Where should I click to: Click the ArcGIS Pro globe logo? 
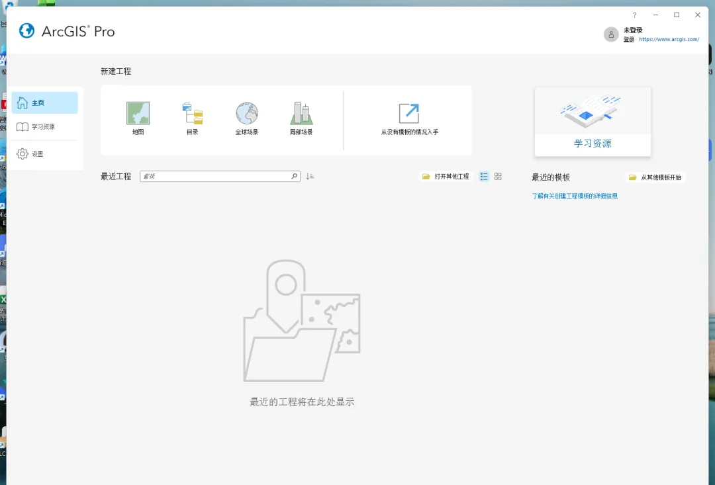[x=27, y=31]
